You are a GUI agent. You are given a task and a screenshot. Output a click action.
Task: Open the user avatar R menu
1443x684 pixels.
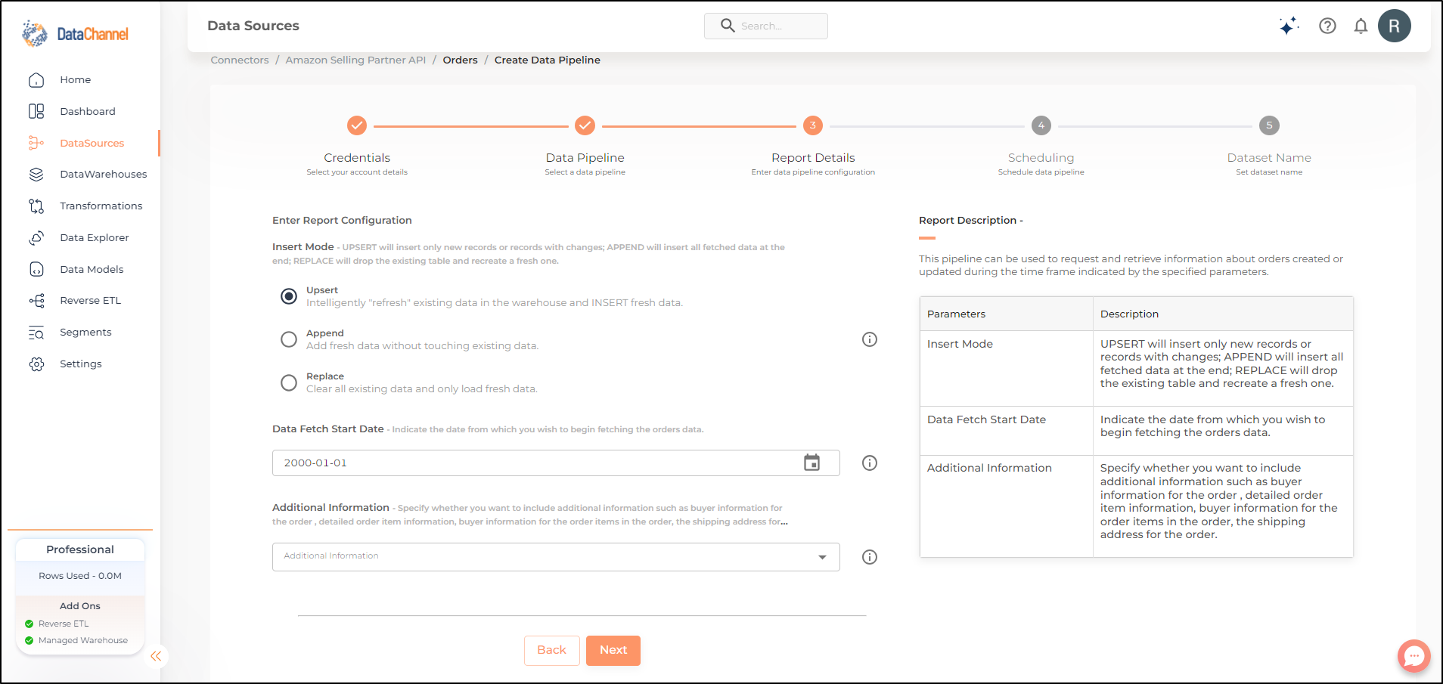(x=1394, y=26)
